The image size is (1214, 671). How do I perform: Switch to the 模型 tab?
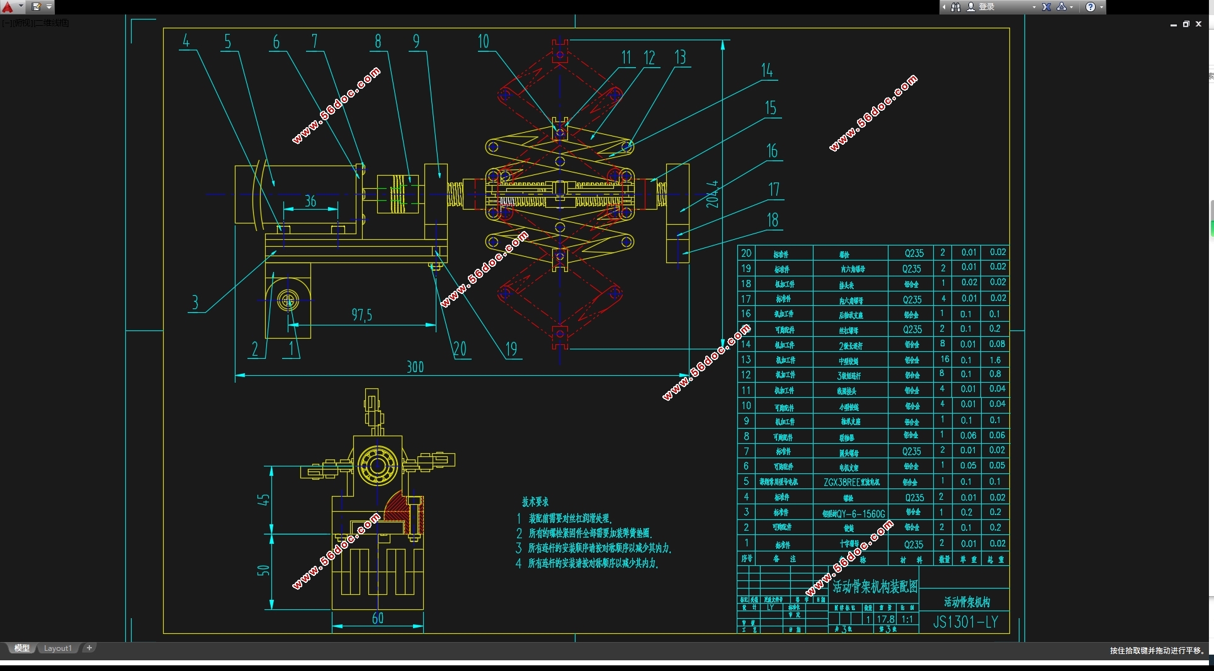point(22,648)
